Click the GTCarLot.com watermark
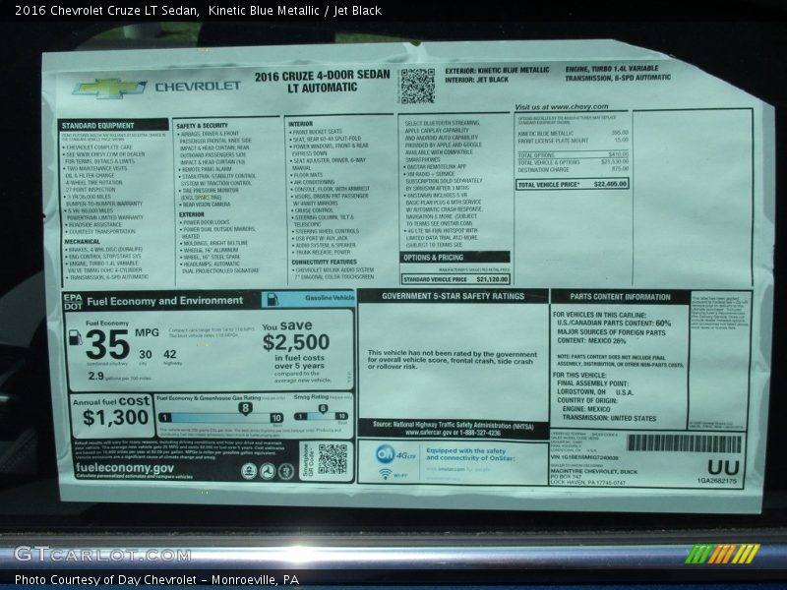The width and height of the screenshot is (787, 590). click(101, 555)
